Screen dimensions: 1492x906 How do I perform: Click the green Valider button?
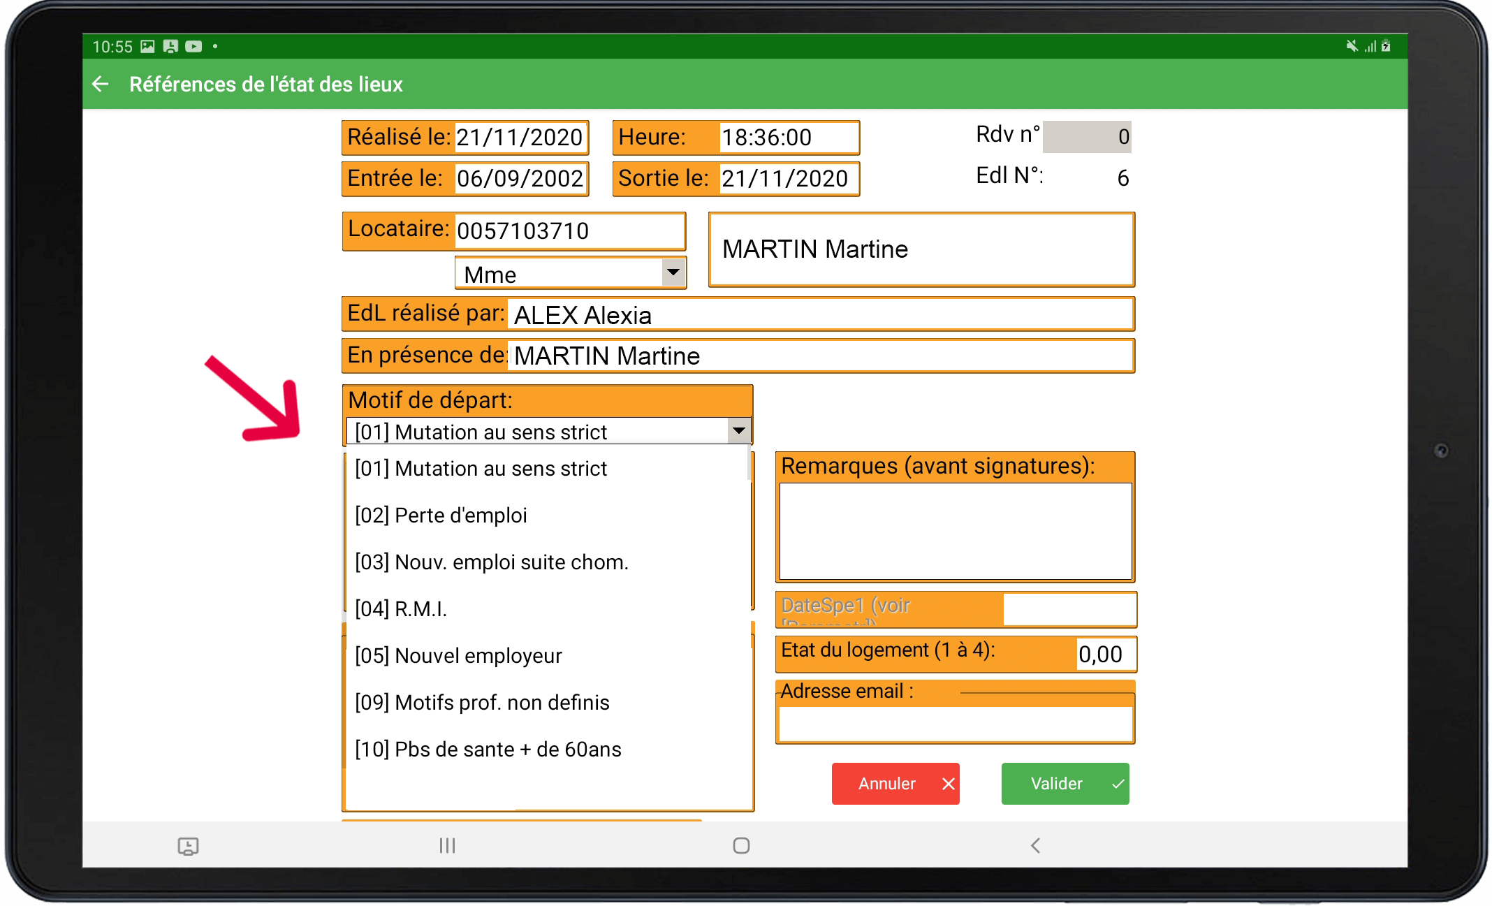click(x=1065, y=784)
